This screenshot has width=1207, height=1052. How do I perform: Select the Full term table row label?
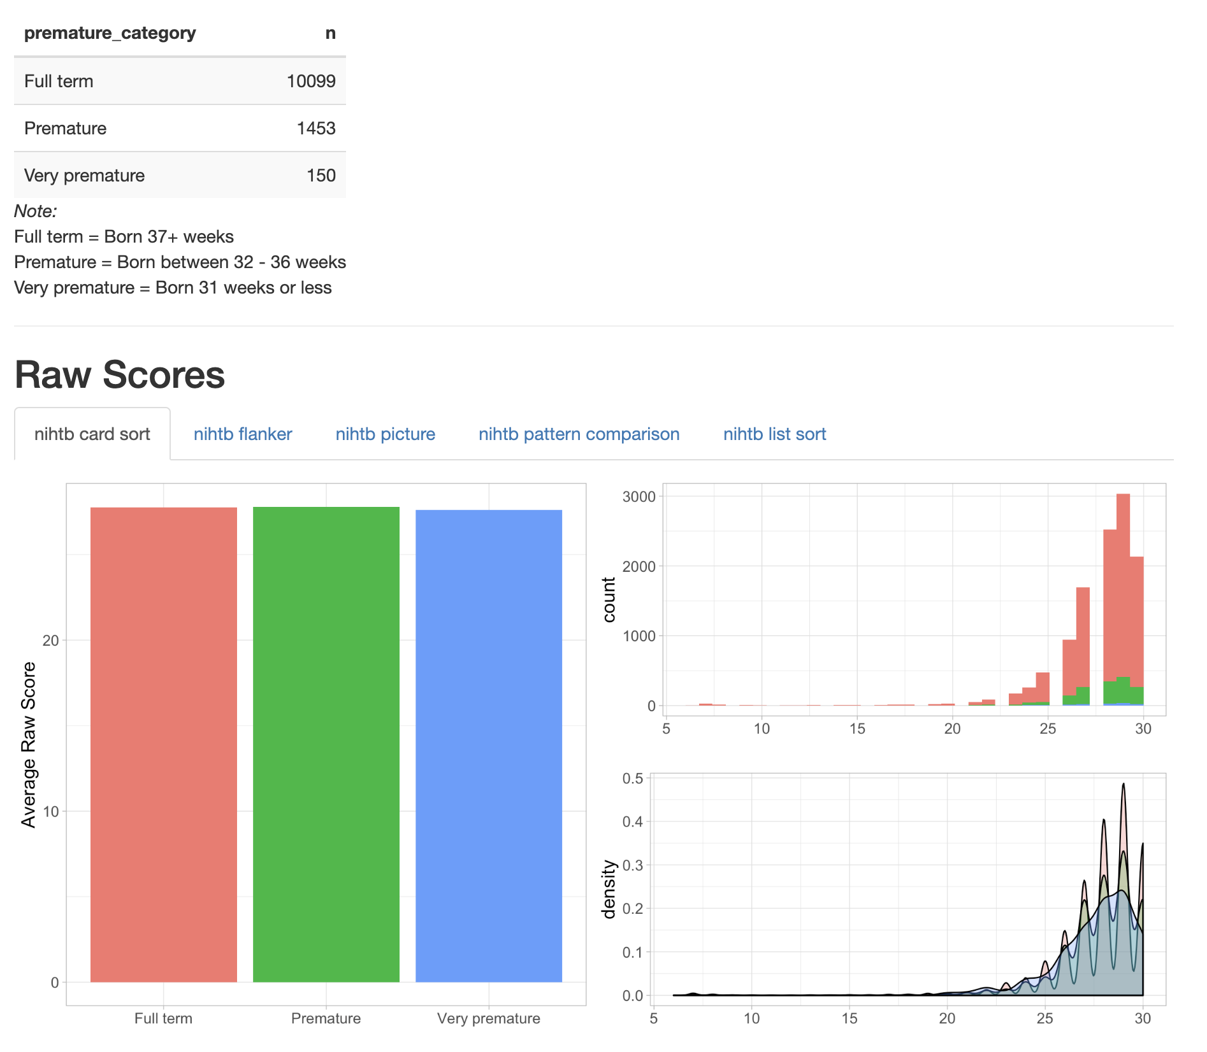tap(59, 81)
